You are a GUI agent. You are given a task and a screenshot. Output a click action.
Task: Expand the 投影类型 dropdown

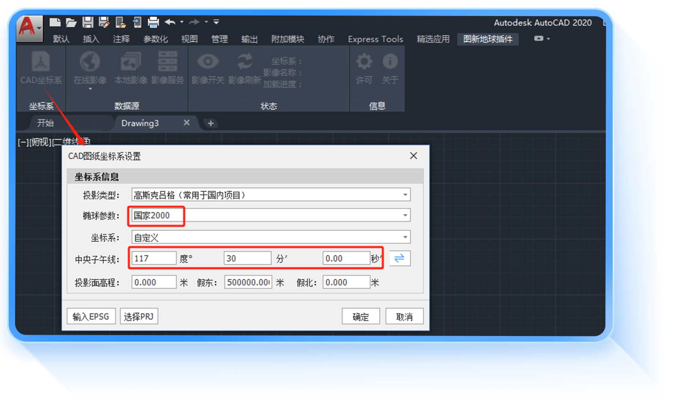[x=405, y=195]
